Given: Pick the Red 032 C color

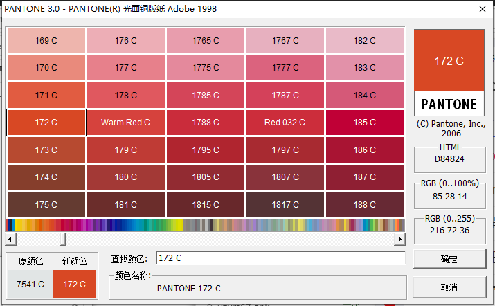Looking at the screenshot, I should [x=285, y=123].
